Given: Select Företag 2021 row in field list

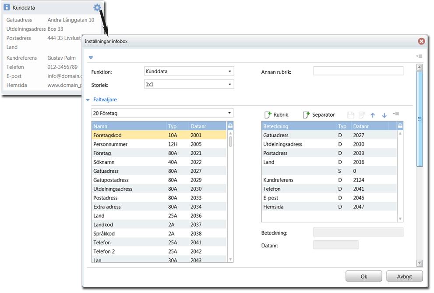Looking at the screenshot, I should coord(159,153).
